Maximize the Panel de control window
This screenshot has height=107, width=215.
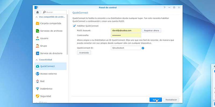[174, 7]
